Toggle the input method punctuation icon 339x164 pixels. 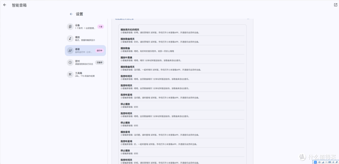tap(326, 162)
